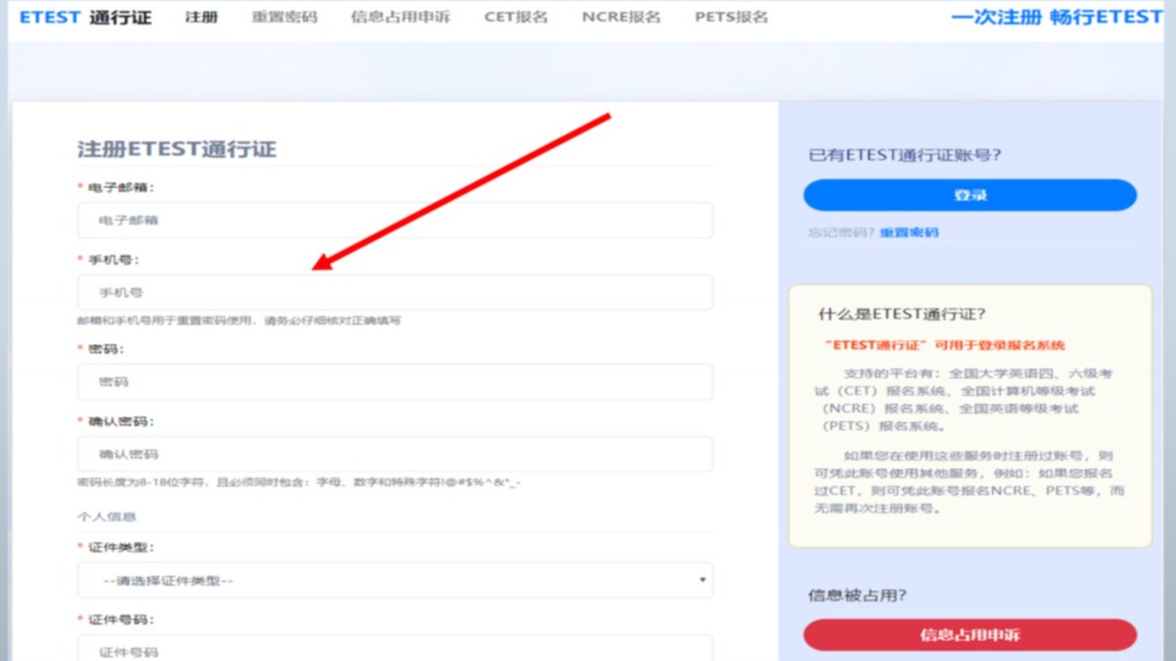Click the 一次注册 畅行ETEST slogan
Screen dimensions: 1176x661
click(1056, 18)
